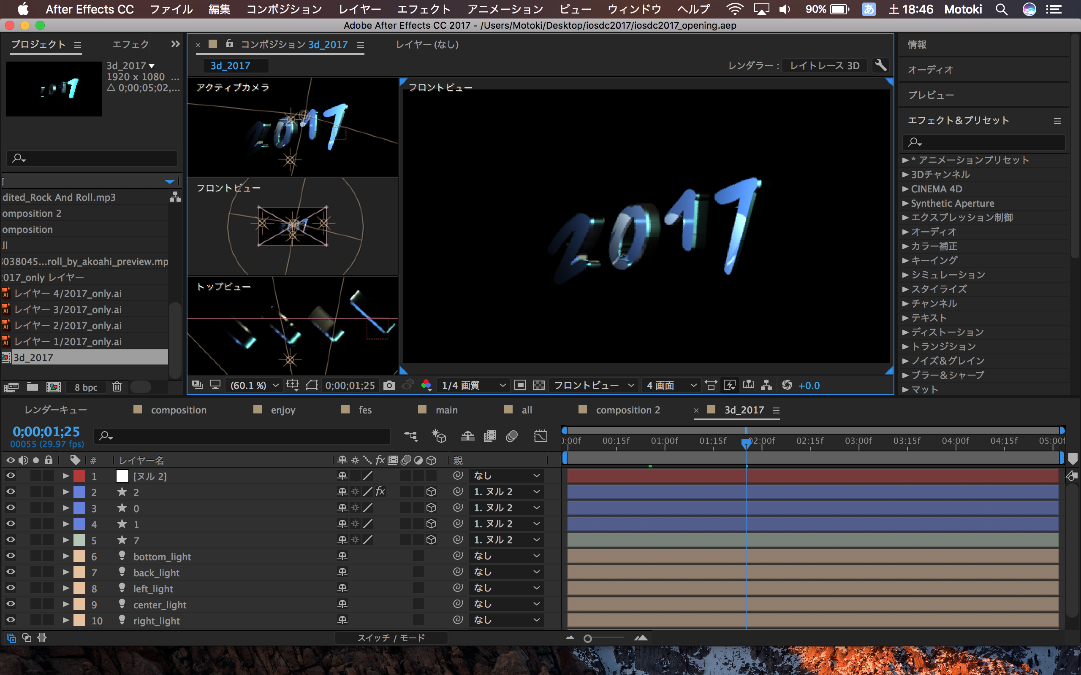Enable motion blur for the timeline
Viewport: 1081px width, 675px height.
pos(511,436)
